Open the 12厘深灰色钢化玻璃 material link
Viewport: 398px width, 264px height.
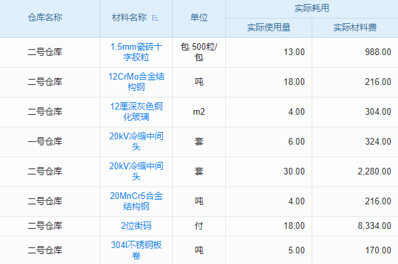click(136, 111)
